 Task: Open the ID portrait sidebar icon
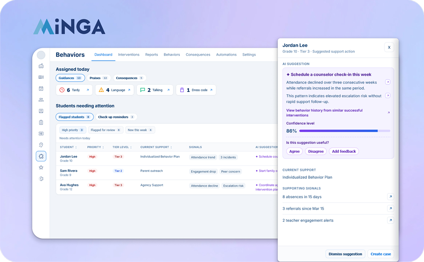click(41, 111)
